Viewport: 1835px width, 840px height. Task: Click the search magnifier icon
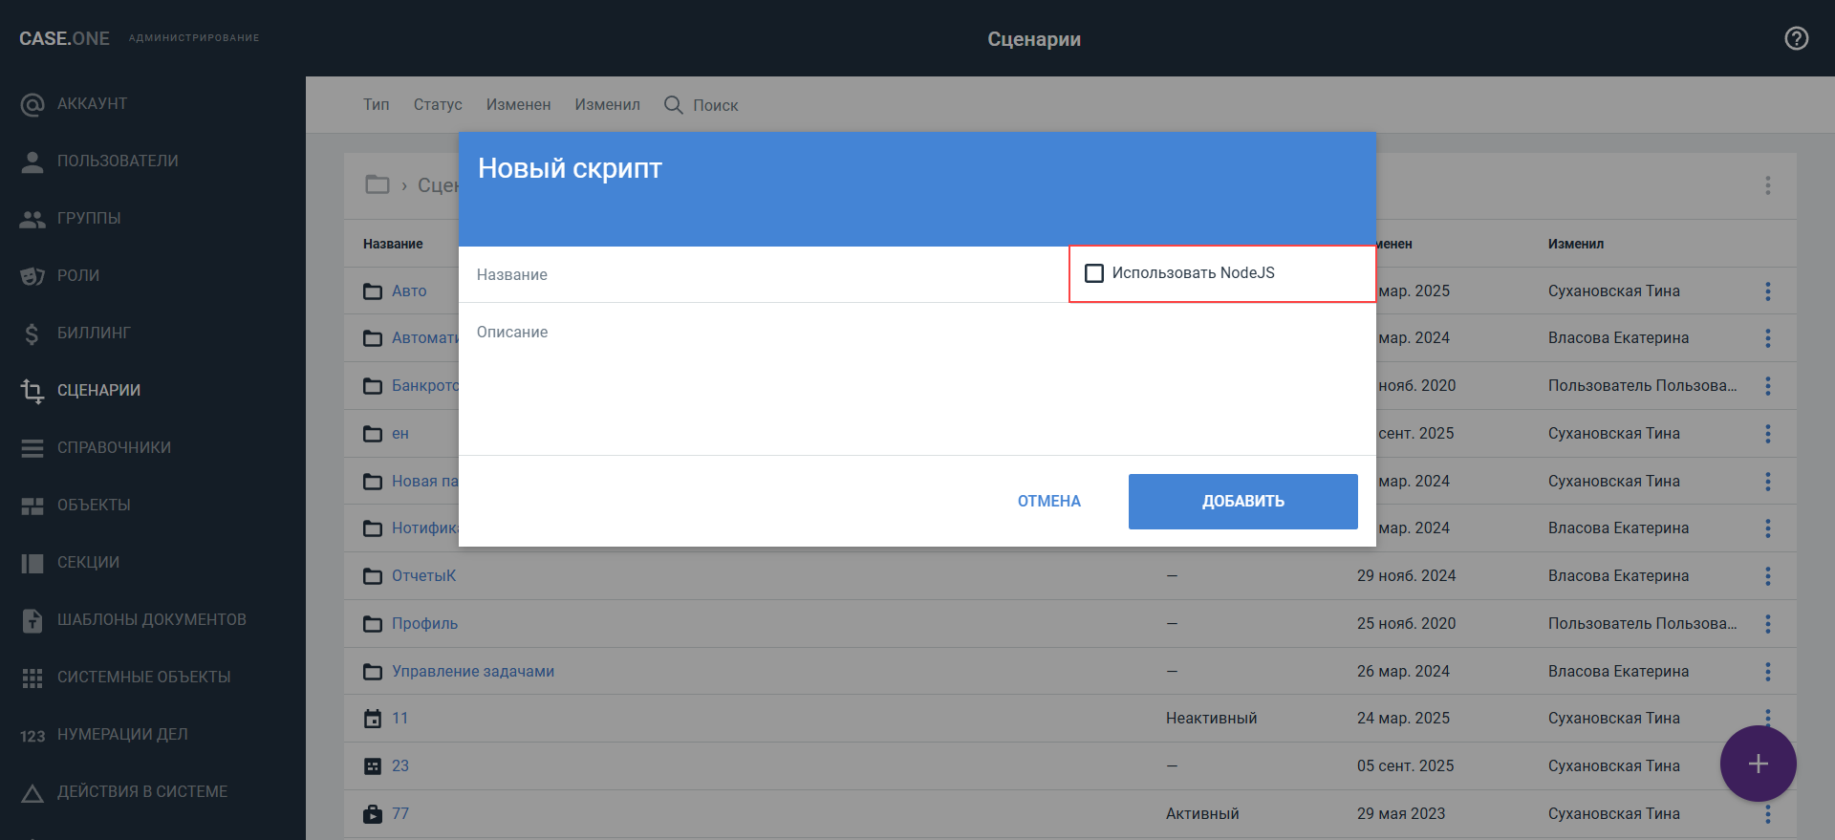674,105
